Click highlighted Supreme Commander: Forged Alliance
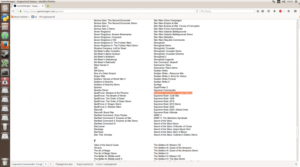300x167 pixels. pyautogui.click(x=173, y=93)
